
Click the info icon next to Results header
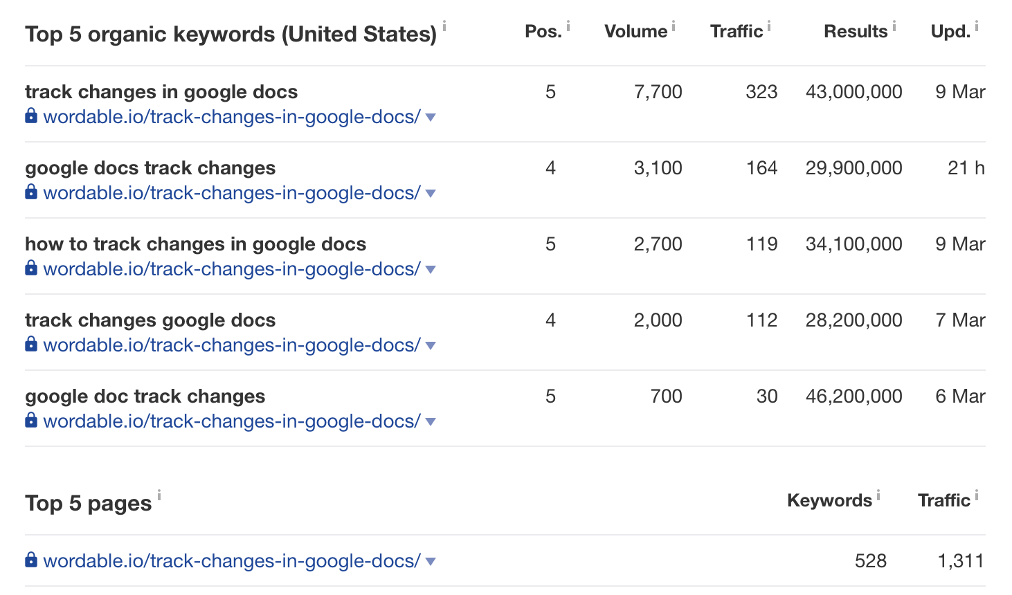tap(894, 26)
